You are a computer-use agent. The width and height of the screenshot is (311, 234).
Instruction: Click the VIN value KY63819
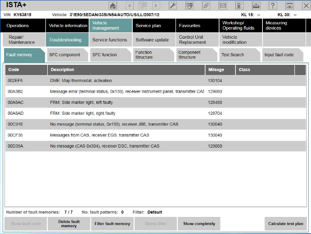(23, 15)
